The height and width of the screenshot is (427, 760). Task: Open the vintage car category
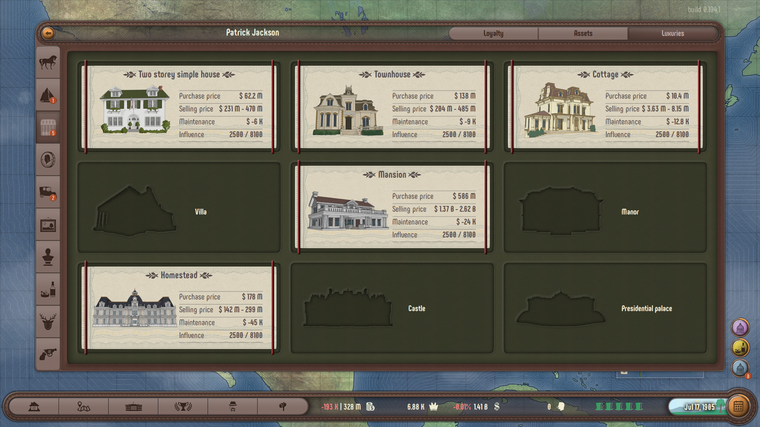point(48,193)
